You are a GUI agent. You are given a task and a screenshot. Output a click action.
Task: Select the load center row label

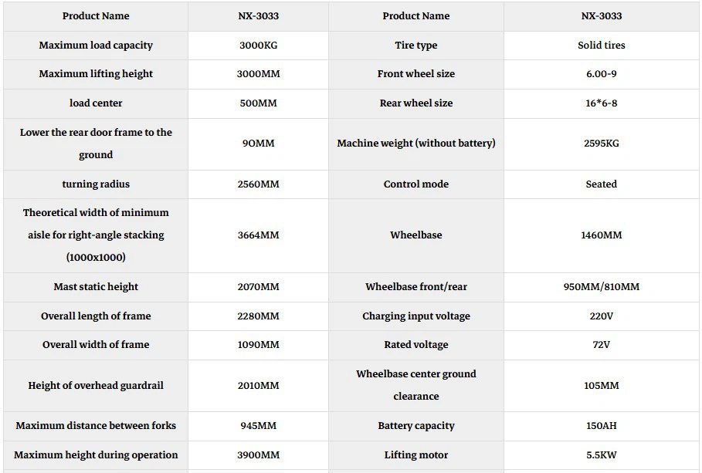[96, 103]
